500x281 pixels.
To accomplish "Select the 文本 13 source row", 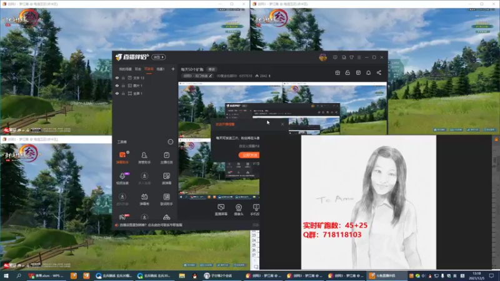I will 145,77.
